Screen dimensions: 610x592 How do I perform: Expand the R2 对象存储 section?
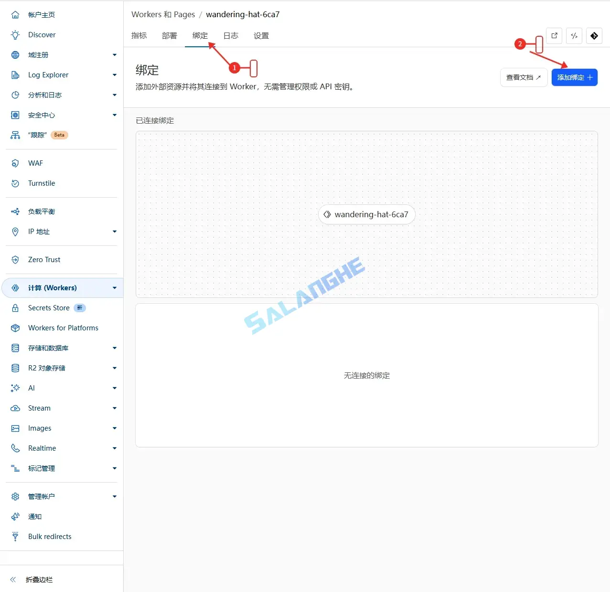click(114, 368)
